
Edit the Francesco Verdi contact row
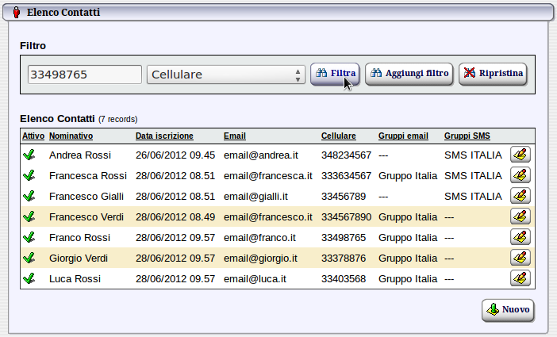(x=521, y=216)
